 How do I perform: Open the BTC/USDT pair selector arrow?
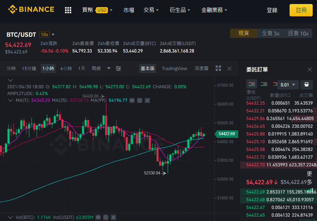(x=53, y=35)
